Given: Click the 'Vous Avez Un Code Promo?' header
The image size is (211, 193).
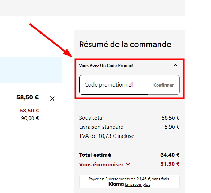Looking at the screenshot, I should point(106,65).
